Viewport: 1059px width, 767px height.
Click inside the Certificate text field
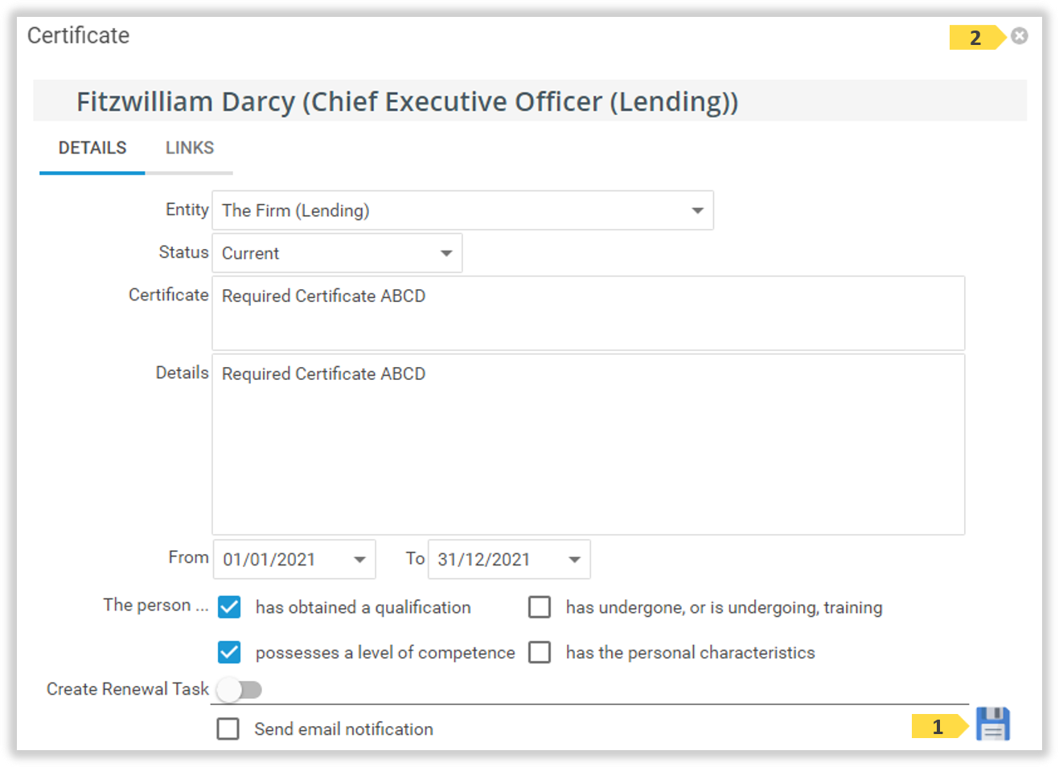tap(587, 313)
